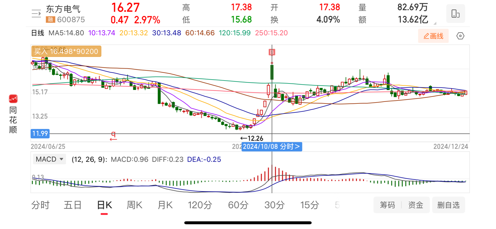The height and width of the screenshot is (229, 496).
Task: Tap the change percent 2.97%
Action: coord(147,20)
